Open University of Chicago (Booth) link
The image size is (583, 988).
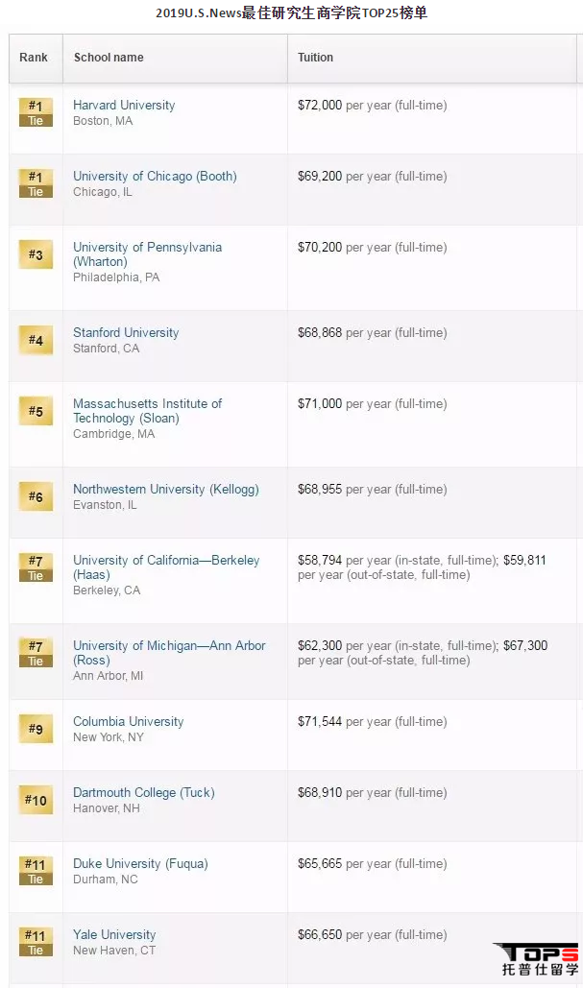point(155,177)
